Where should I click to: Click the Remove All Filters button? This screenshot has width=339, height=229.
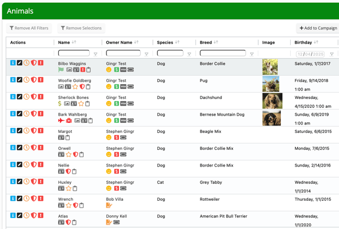[x=29, y=28]
